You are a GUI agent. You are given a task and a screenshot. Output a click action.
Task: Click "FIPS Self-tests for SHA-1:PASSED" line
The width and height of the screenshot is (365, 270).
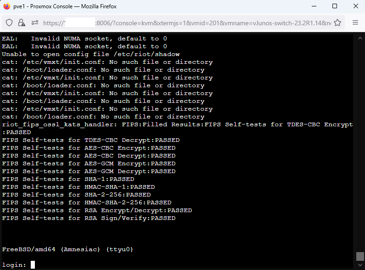(68, 179)
